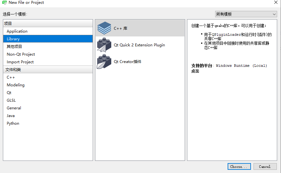Image resolution: width=281 pixels, height=173 pixels.
Task: Click the C++ library stacked-layers icon
Action: (x=104, y=28)
